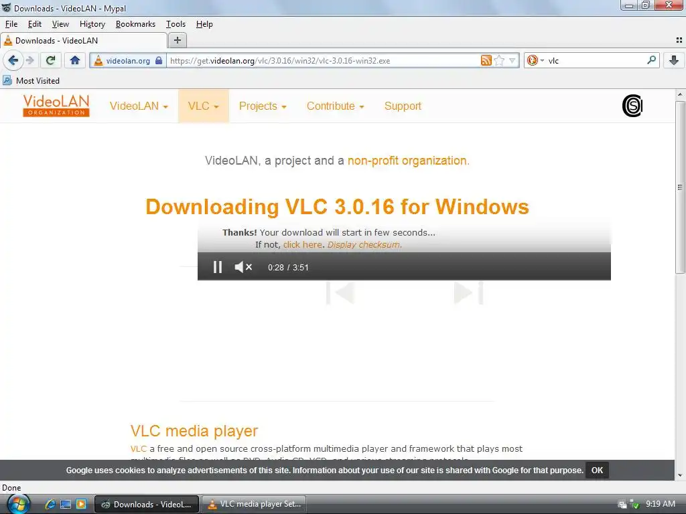The height and width of the screenshot is (514, 686).
Task: Unmute the video via the speaker icon
Action: [x=243, y=267]
